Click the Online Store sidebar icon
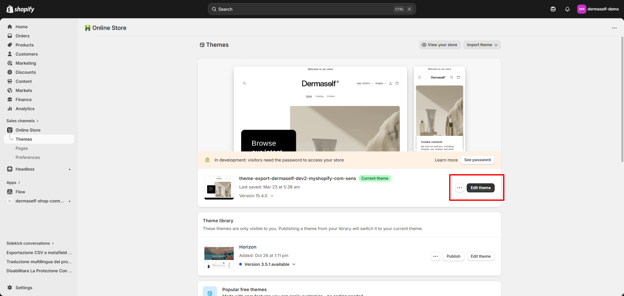Image resolution: width=624 pixels, height=296 pixels. click(x=10, y=130)
